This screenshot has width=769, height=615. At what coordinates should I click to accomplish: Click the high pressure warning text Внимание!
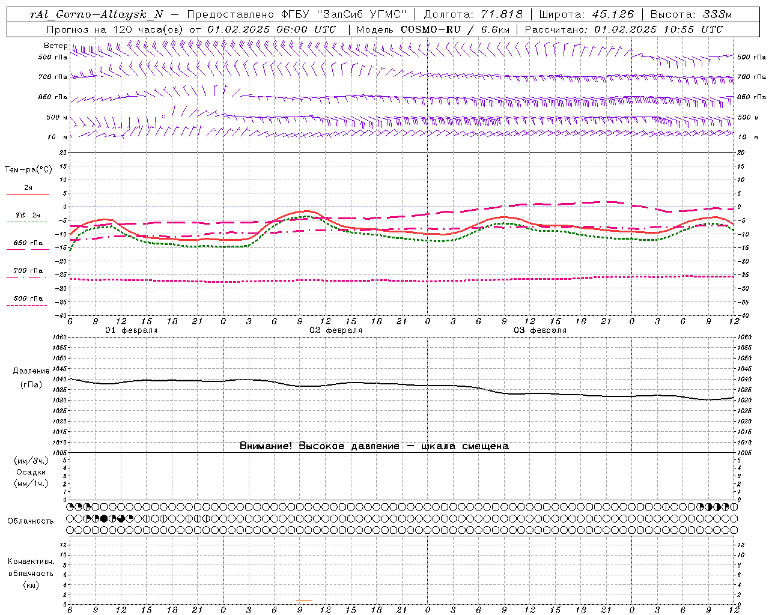pyautogui.click(x=266, y=446)
